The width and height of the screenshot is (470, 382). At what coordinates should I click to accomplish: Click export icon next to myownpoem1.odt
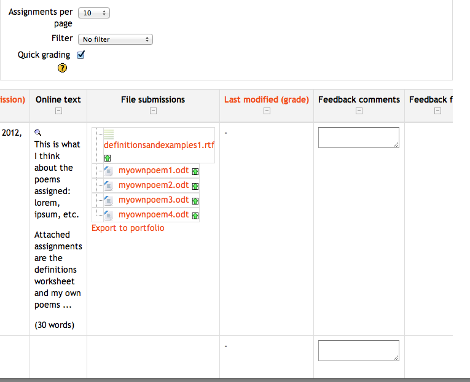(x=195, y=172)
